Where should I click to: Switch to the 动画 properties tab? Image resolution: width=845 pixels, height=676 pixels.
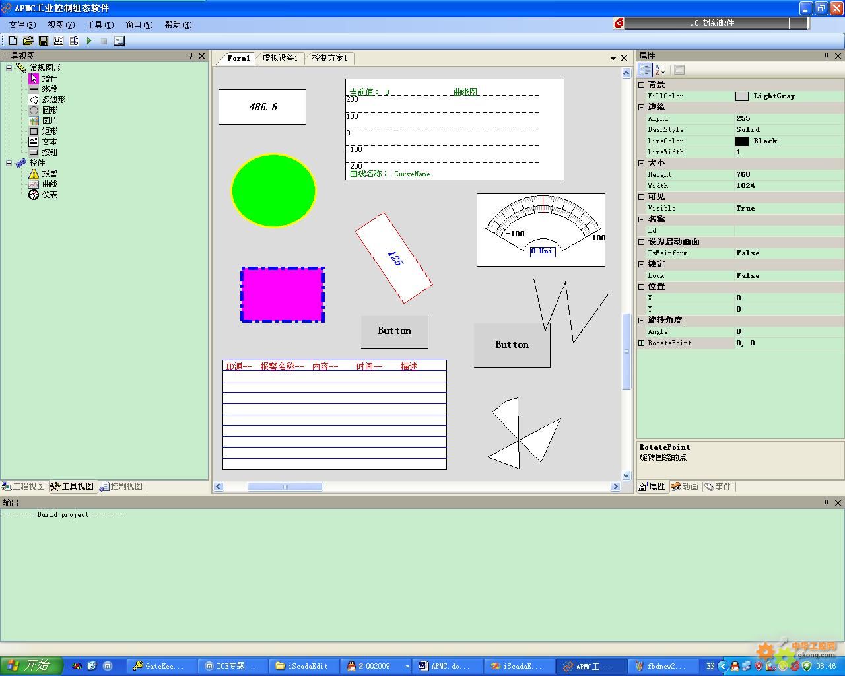(x=685, y=487)
